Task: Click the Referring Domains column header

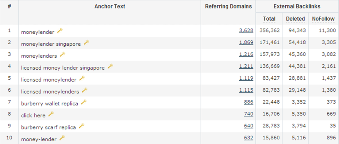Action: 229,7
